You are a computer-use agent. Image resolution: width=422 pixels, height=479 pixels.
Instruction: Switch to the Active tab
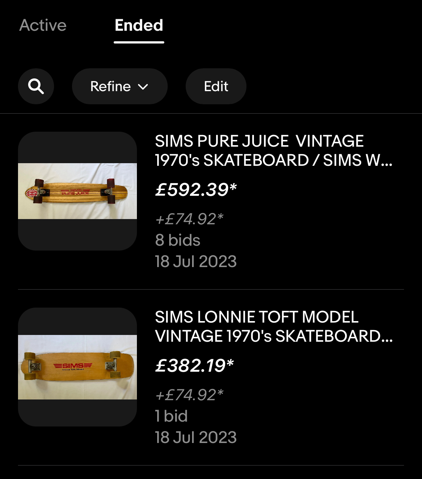[43, 26]
